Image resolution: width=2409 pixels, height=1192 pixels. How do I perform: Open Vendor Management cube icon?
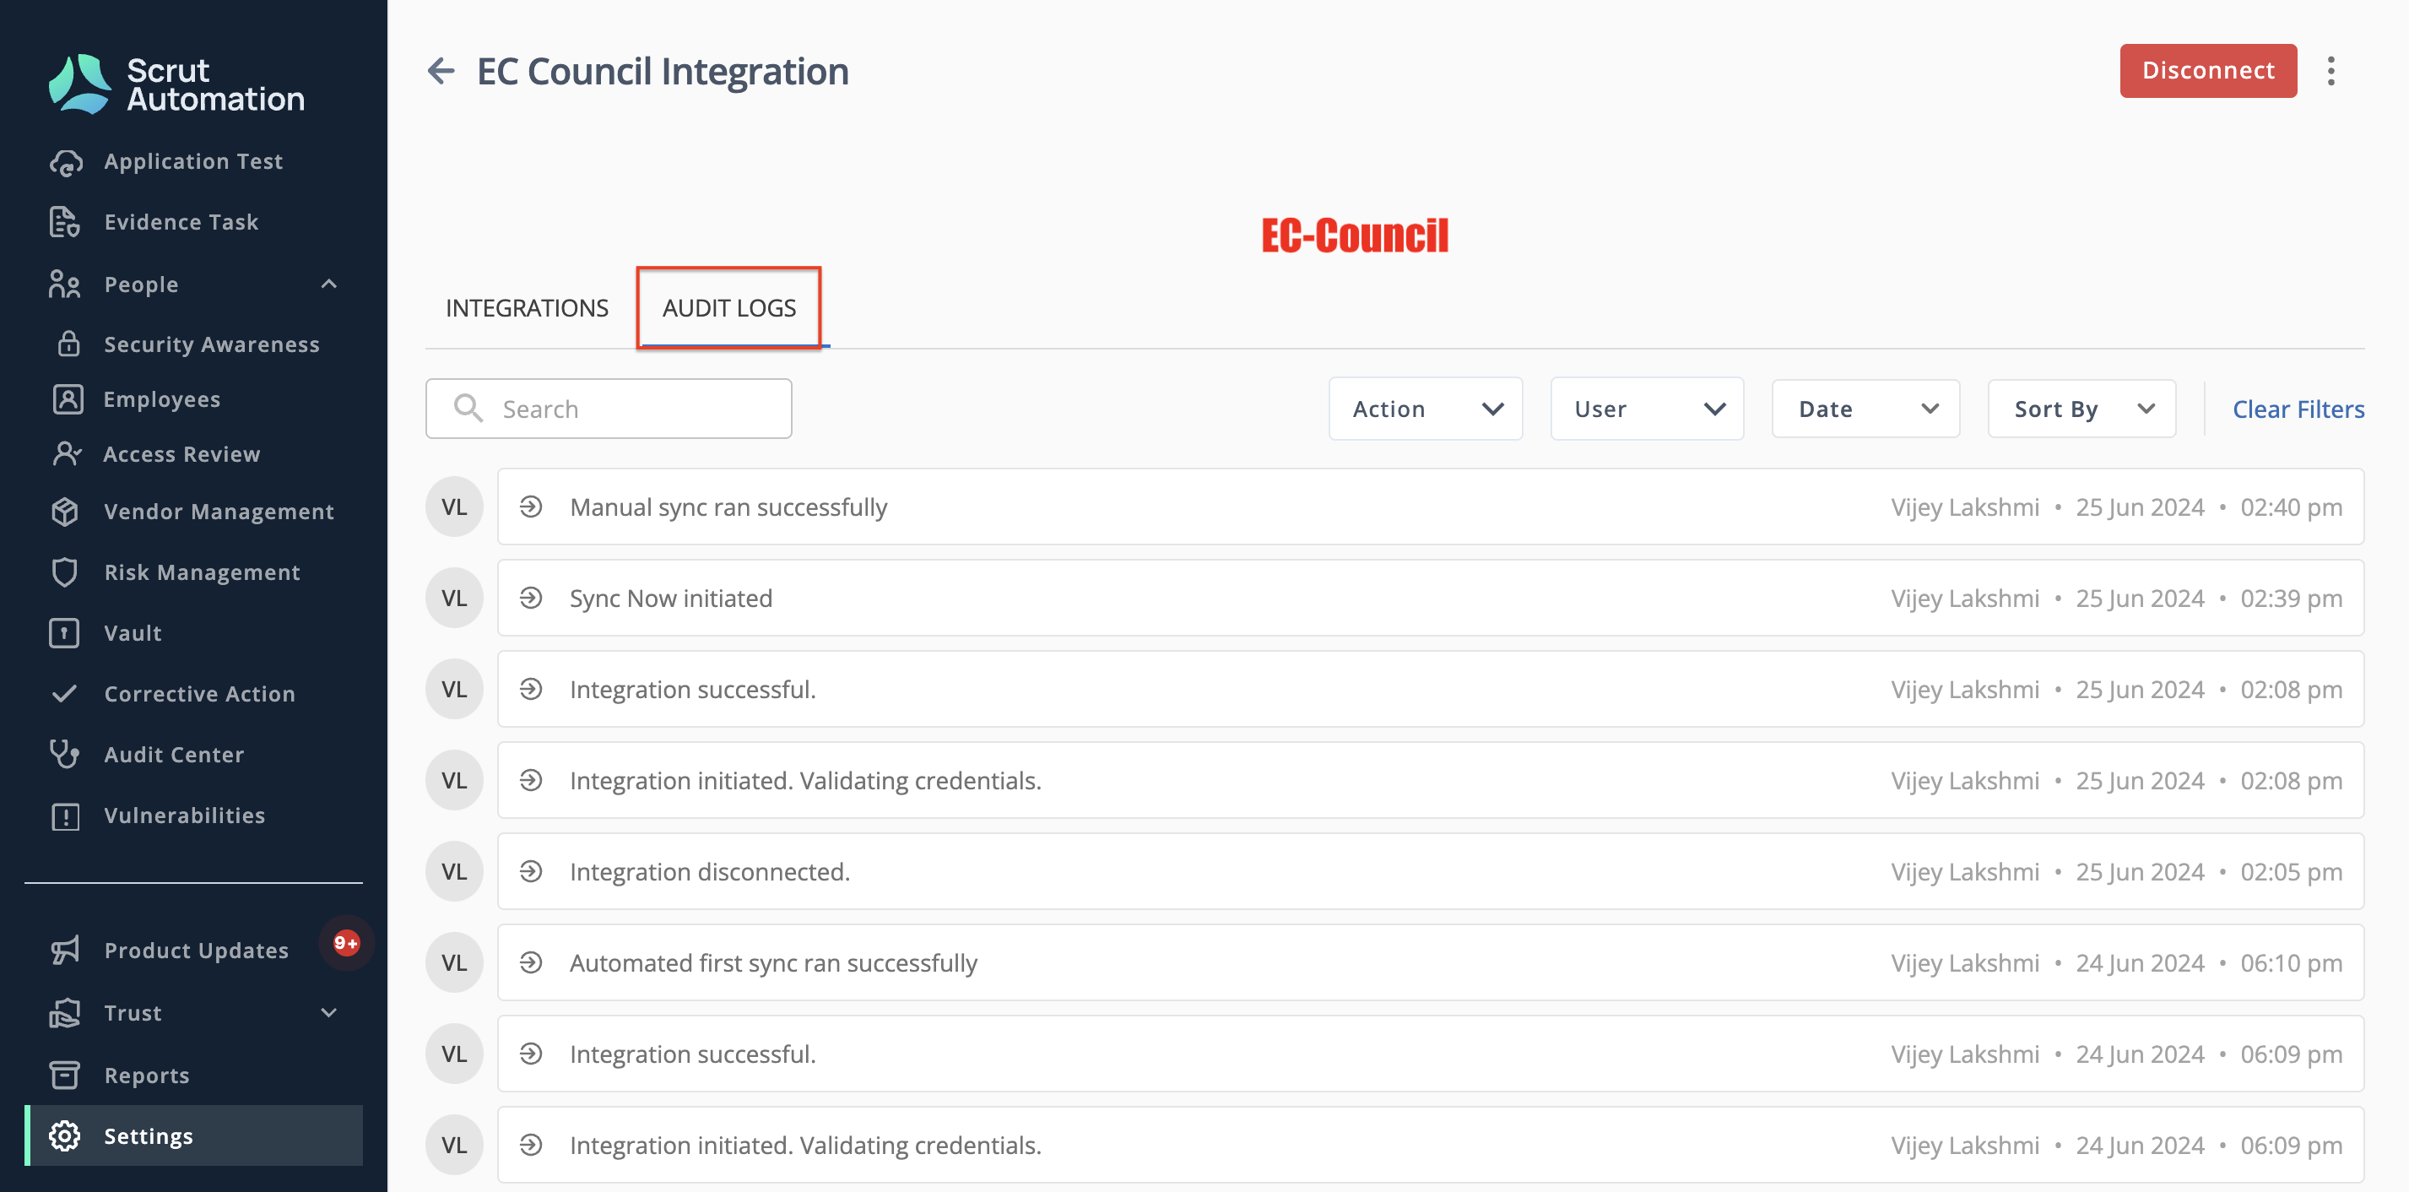(64, 511)
